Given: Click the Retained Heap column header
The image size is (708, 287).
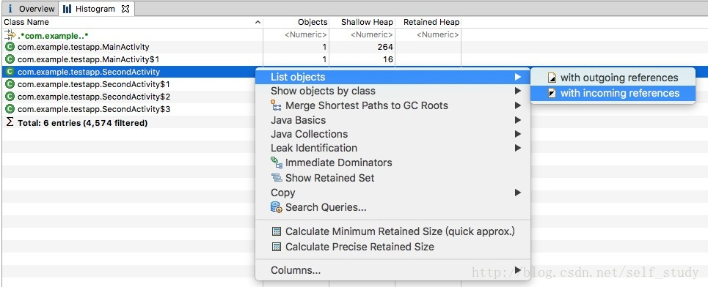Looking at the screenshot, I should pyautogui.click(x=428, y=22).
